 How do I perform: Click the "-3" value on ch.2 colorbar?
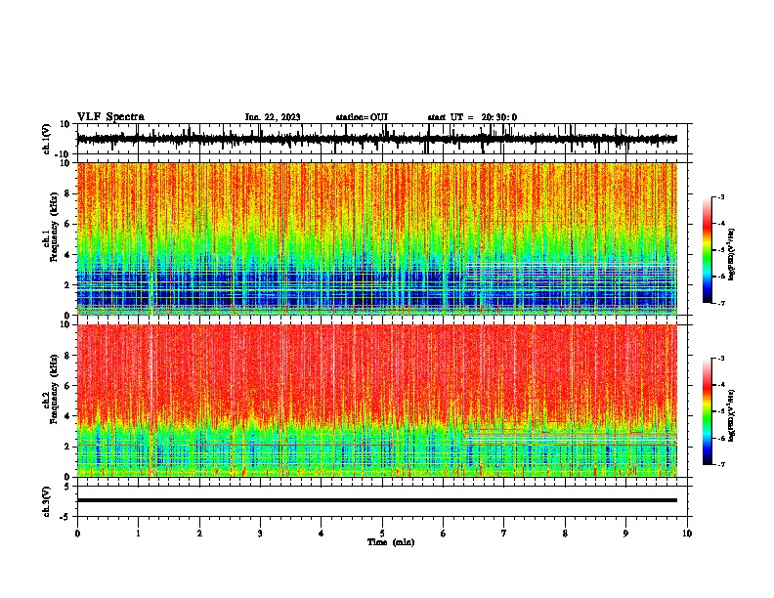click(720, 359)
